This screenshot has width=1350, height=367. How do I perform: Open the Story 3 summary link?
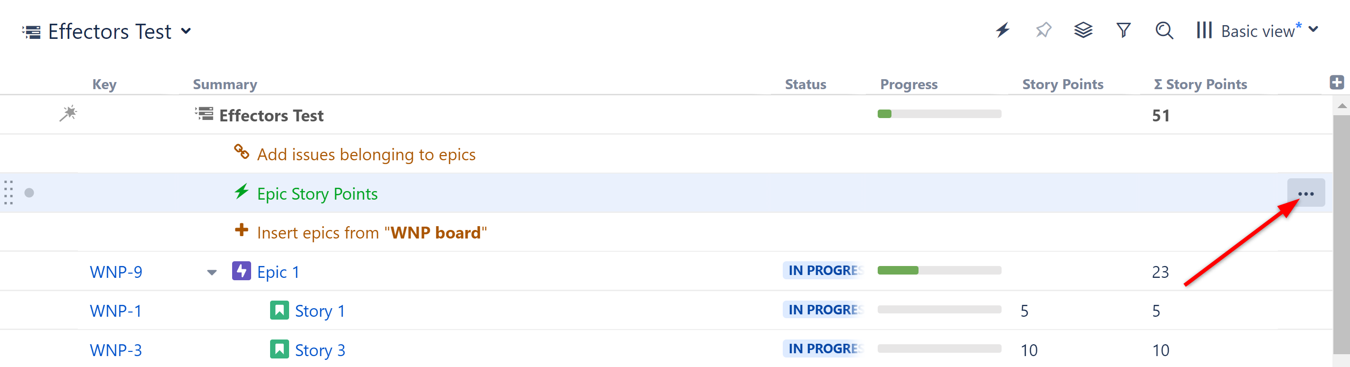tap(319, 350)
